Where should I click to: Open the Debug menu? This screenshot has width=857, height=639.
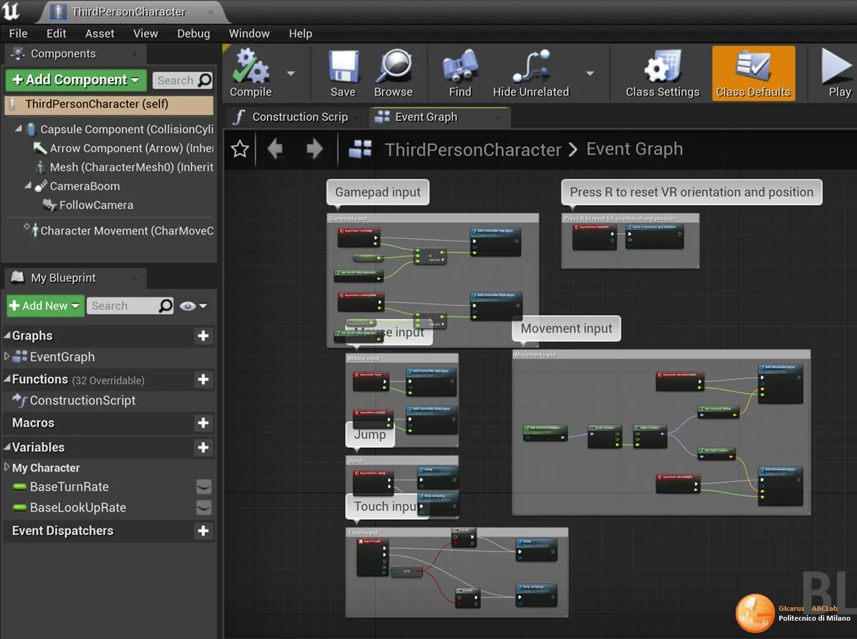pyautogui.click(x=193, y=34)
